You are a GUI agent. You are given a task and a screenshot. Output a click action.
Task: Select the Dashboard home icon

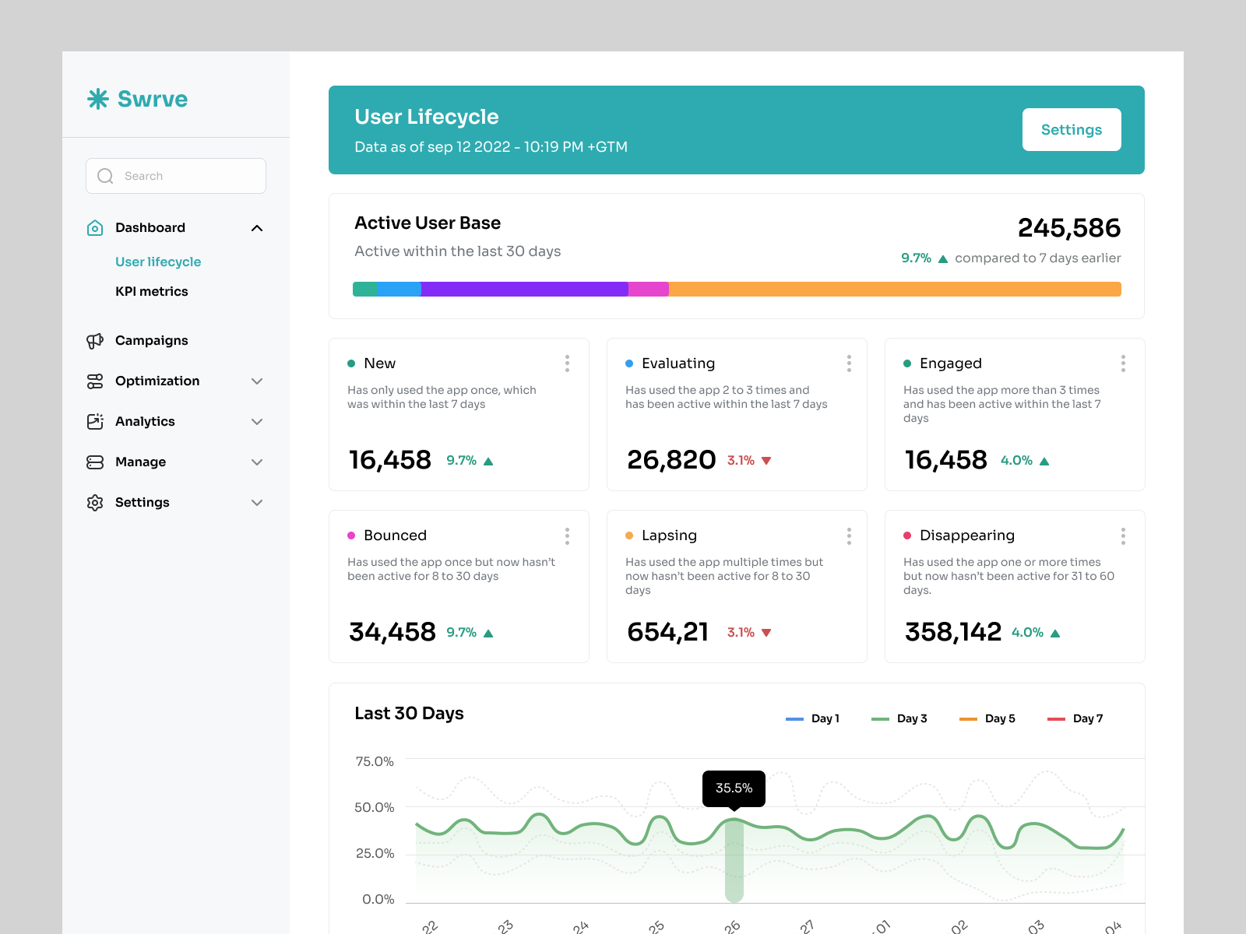pyautogui.click(x=94, y=227)
